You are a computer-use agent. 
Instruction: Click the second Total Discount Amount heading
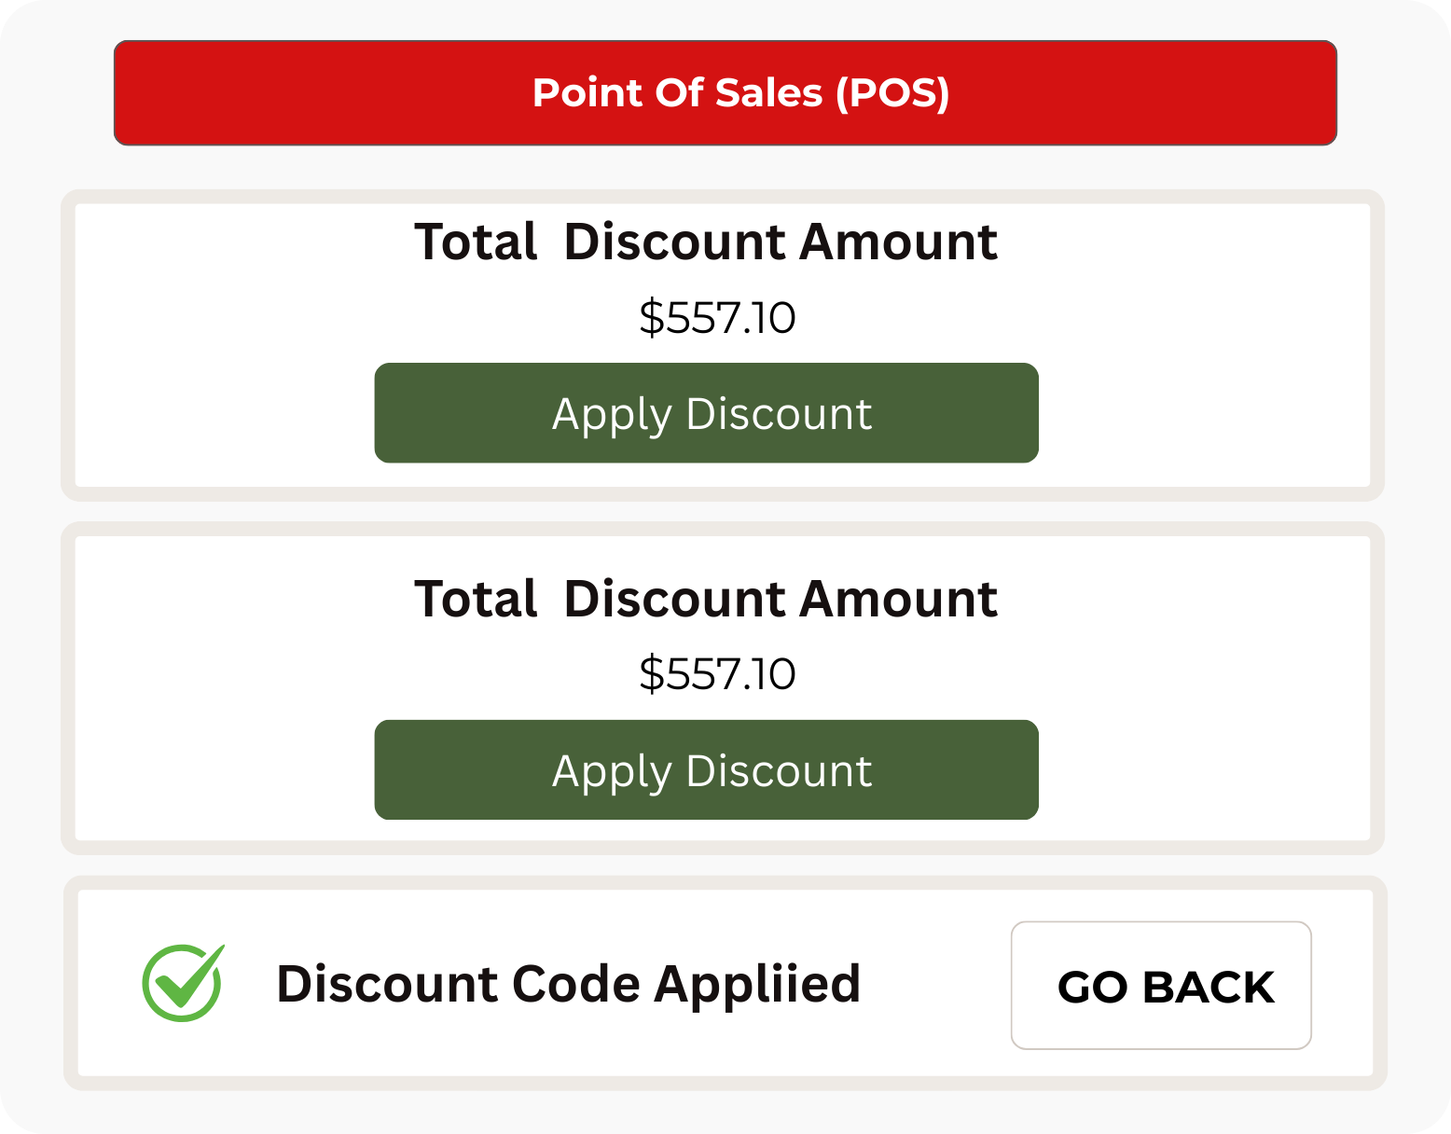706,598
